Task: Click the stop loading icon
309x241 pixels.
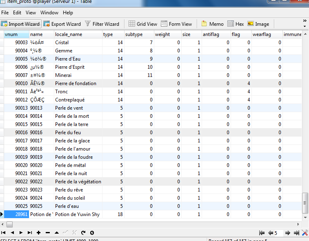Action: (92, 233)
